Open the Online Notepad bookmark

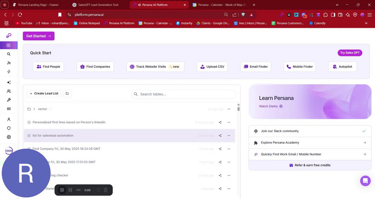pyautogui.click(x=87, y=23)
